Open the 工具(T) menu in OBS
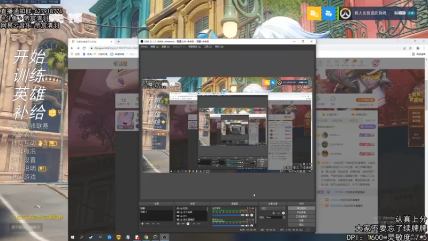The image size is (428, 241). point(208,47)
